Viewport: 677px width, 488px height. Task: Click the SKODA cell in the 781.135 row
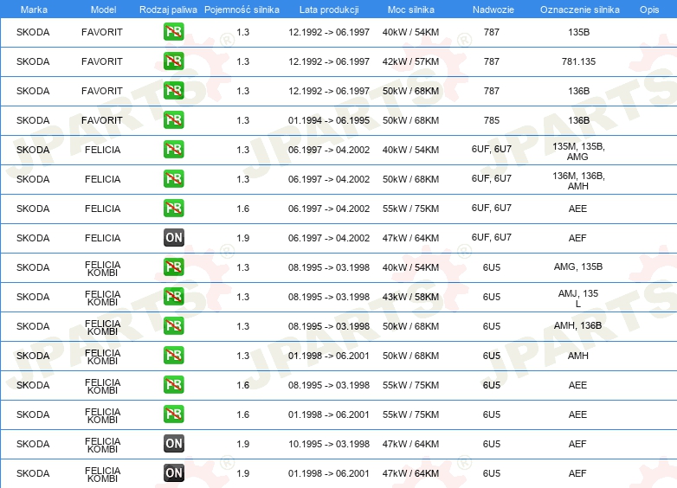tap(33, 61)
